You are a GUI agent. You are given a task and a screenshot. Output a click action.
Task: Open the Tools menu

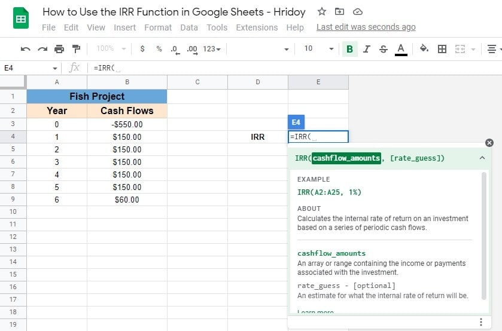pos(217,27)
